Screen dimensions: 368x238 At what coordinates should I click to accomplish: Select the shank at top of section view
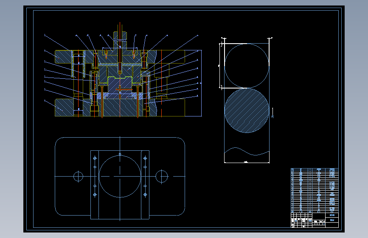click(x=120, y=40)
